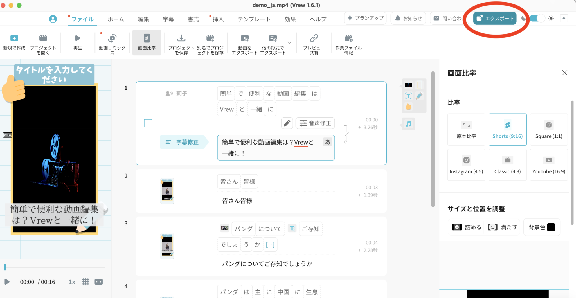Image resolution: width=576 pixels, height=298 pixels.
Task: Click the image icon before パンダ in clip 3
Action: coord(225,228)
